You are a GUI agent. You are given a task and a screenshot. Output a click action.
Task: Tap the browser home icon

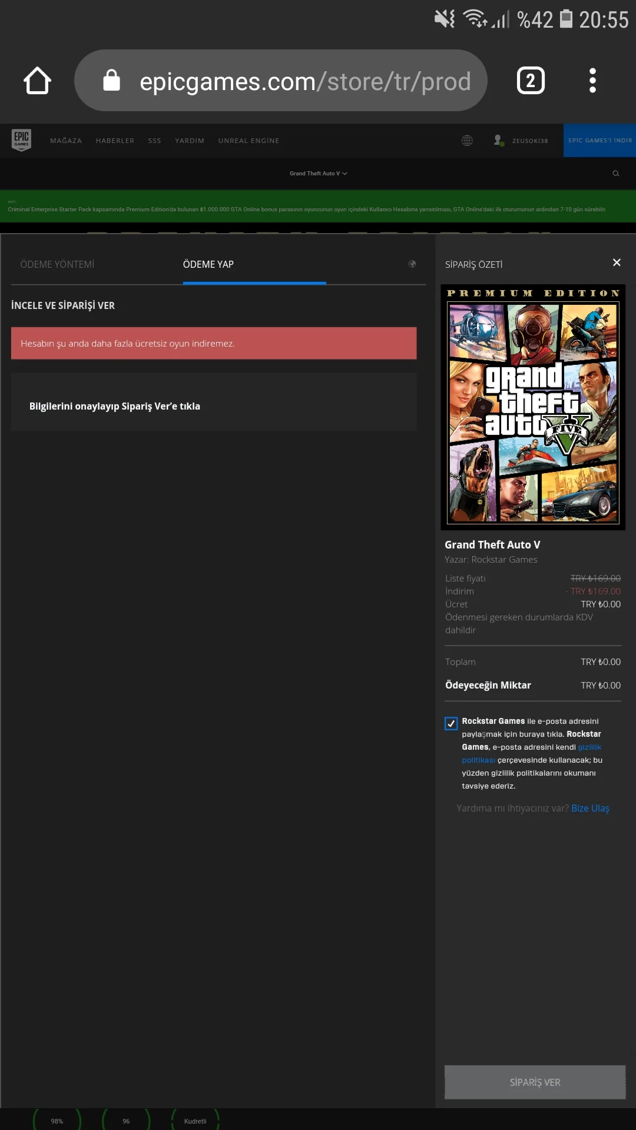tap(37, 81)
